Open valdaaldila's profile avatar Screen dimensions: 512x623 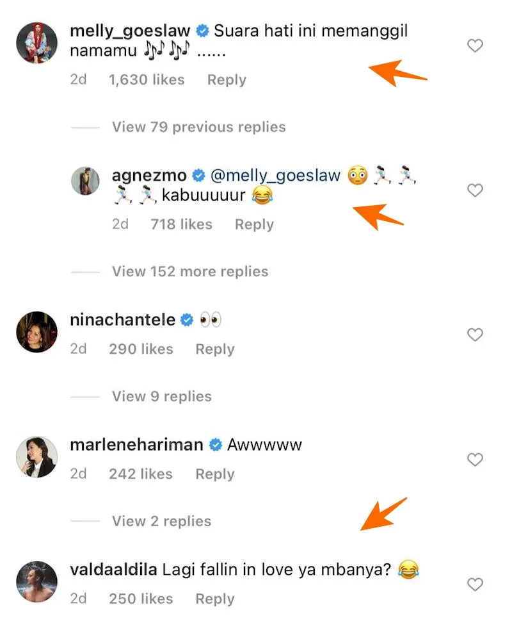tap(37, 581)
